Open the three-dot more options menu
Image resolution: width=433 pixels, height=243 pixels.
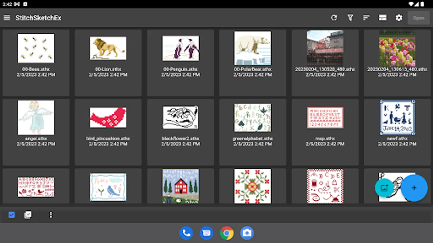point(51,215)
